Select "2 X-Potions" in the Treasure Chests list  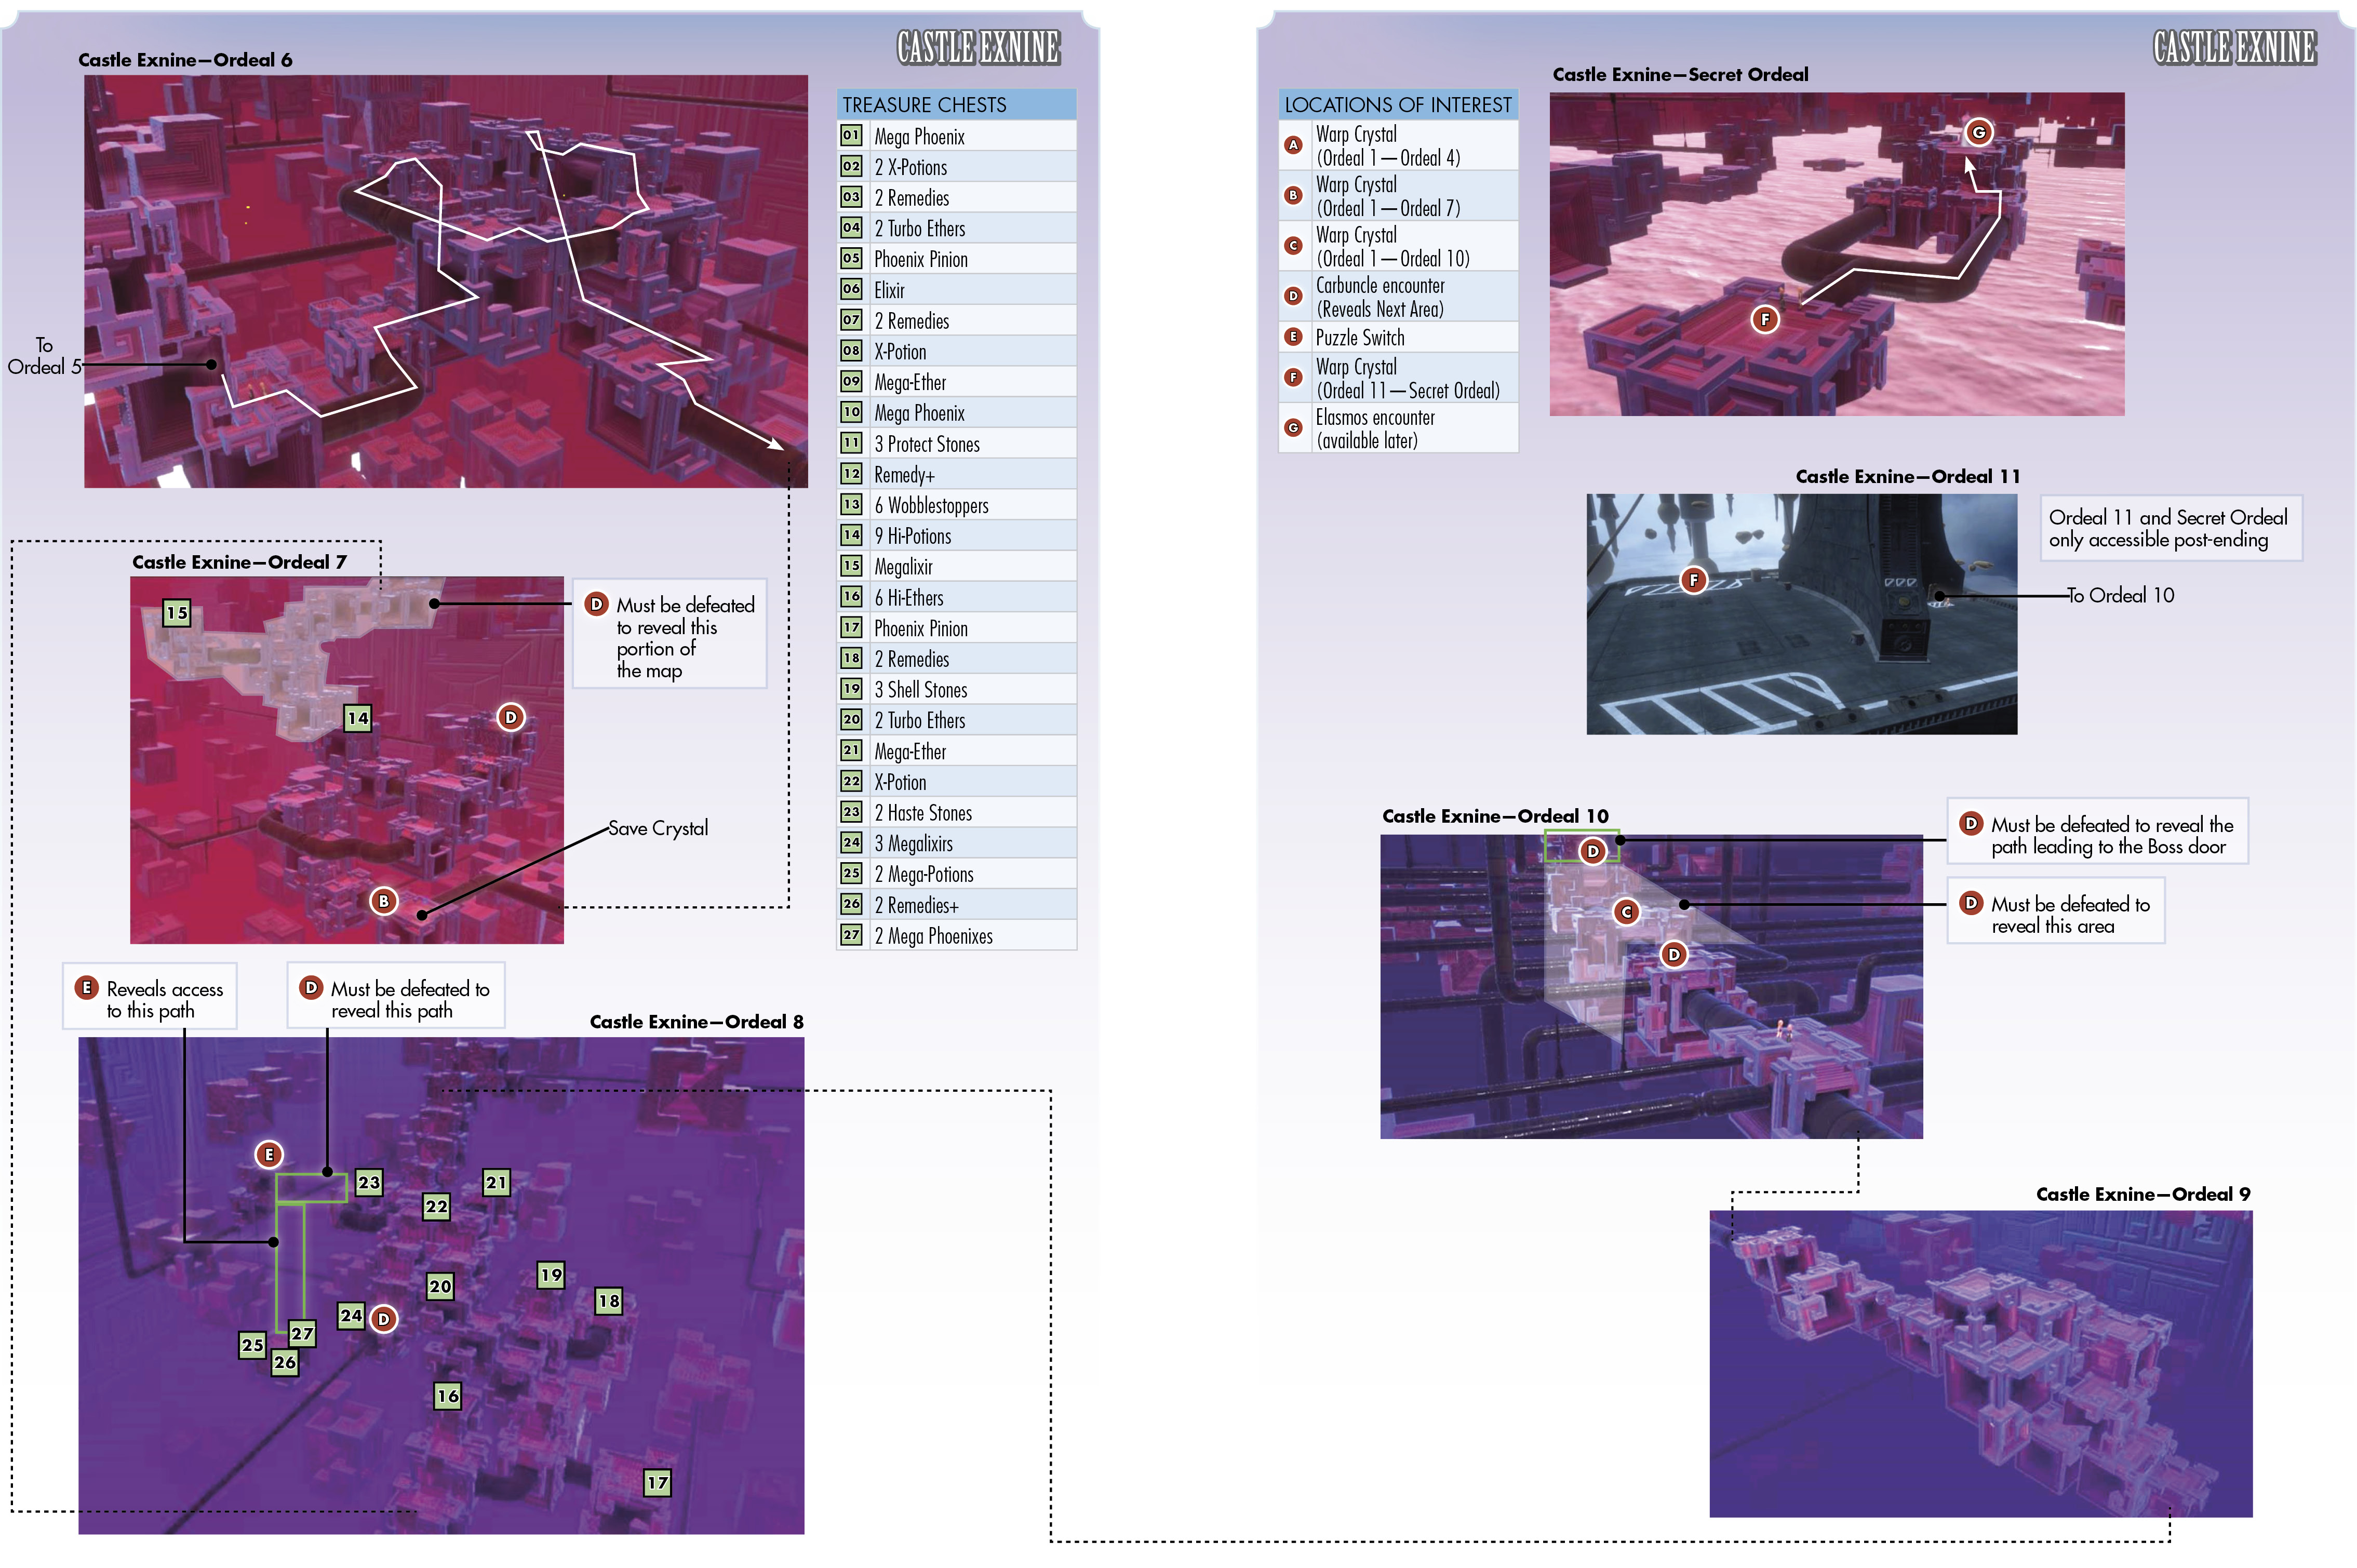point(957,167)
